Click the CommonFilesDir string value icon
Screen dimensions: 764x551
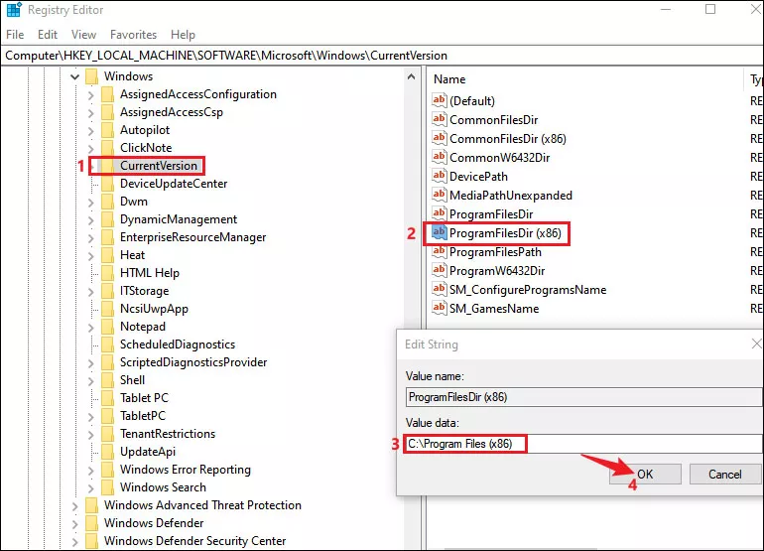(x=439, y=119)
